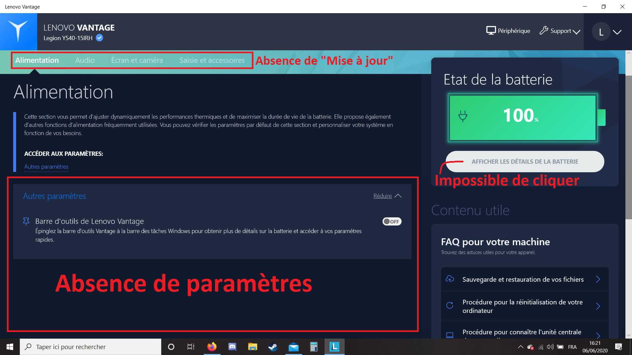
Task: Click the cloud icon for Sauvegarde et restauration
Action: tap(450, 279)
